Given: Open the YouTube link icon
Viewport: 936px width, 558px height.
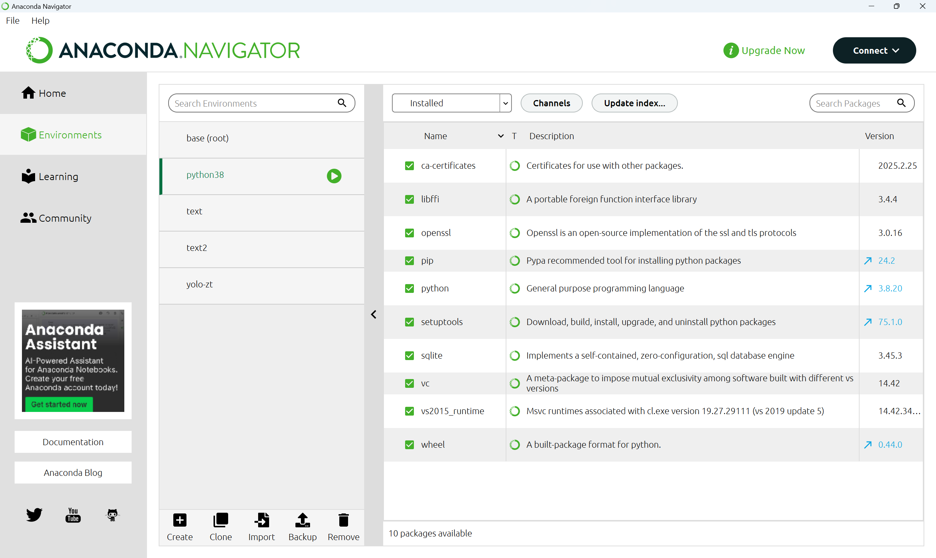Looking at the screenshot, I should (x=73, y=515).
